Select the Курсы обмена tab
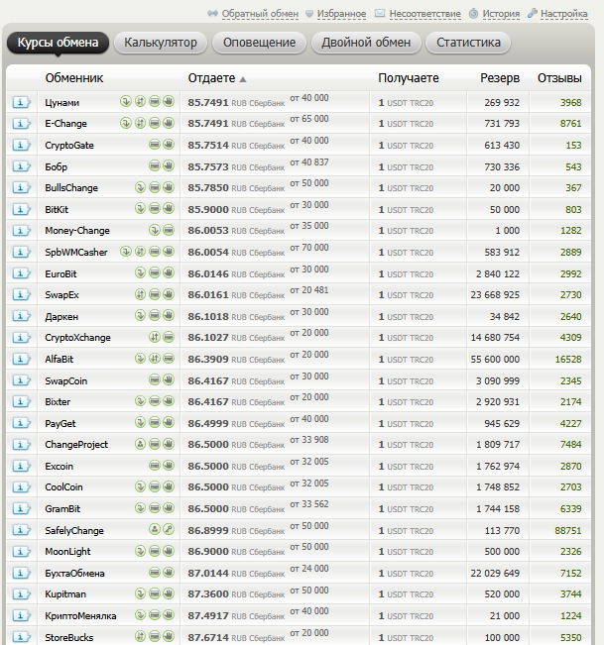 [59, 43]
